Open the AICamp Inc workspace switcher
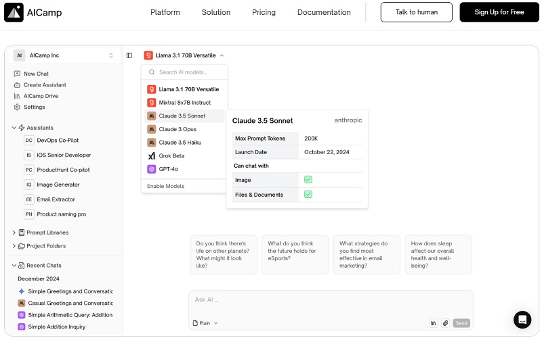Viewport: 542px width, 340px height. [64, 55]
